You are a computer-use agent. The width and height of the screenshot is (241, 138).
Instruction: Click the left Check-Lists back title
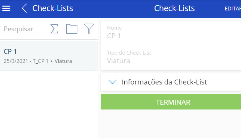tap(52, 8)
